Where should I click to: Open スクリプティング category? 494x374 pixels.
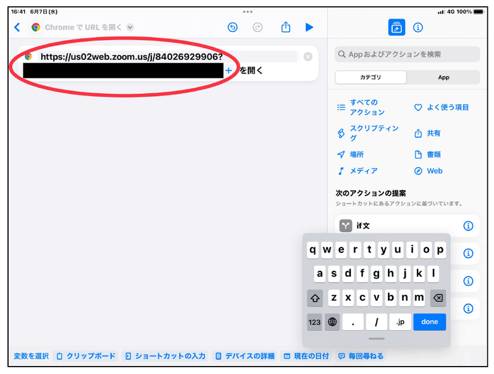pos(367,133)
